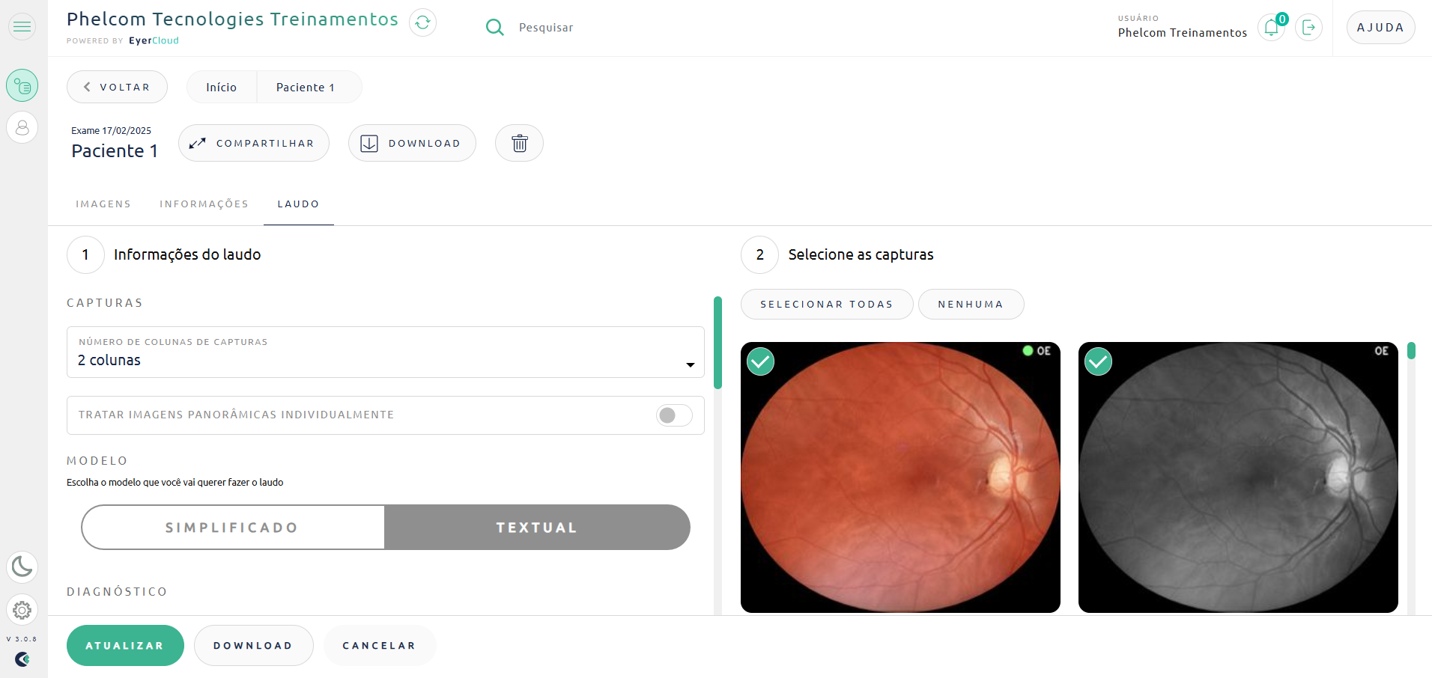Open exams list icon in sidebar

(x=22, y=86)
